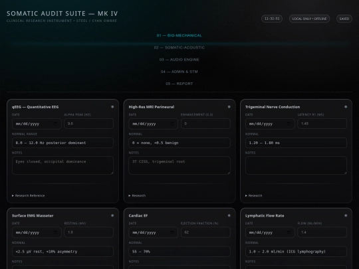Click the qEEG normal range field
Viewport: 359px width, 269px height.
[x=62, y=143]
